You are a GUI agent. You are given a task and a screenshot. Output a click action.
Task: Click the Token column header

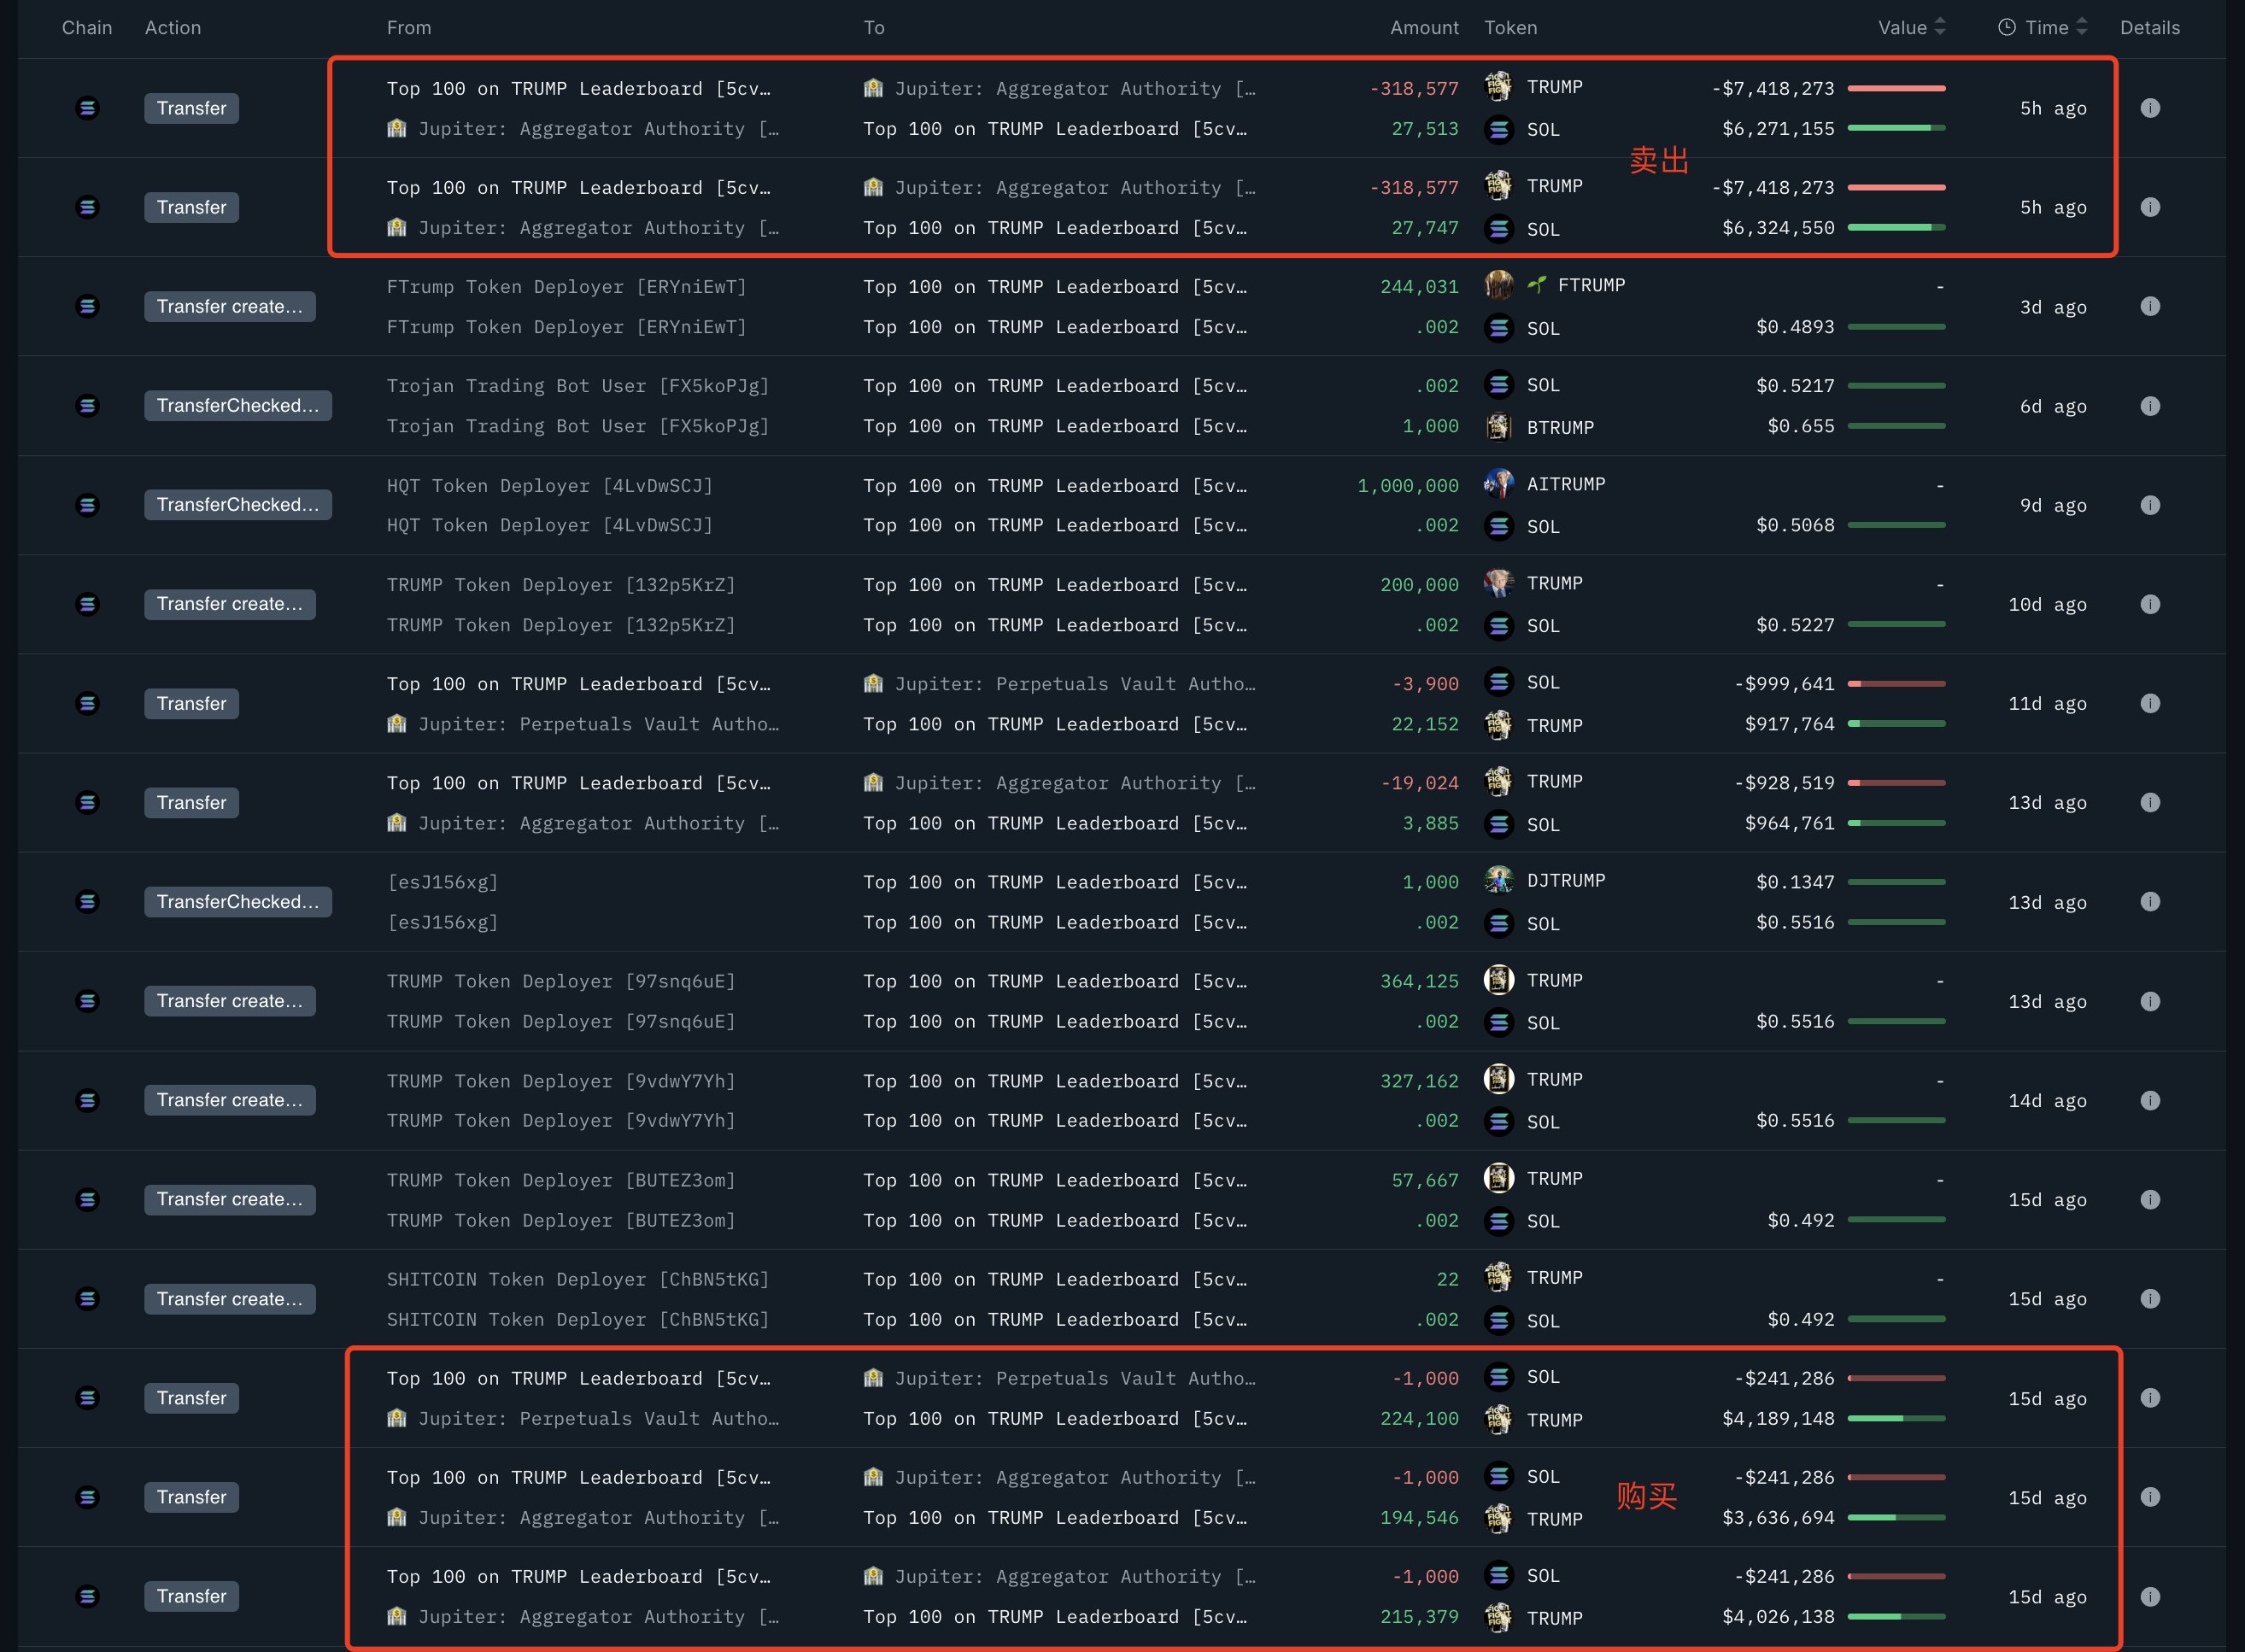pos(1511,28)
